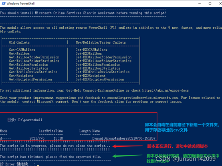
Task: Click the https://aka.ms/exops-docs URL
Action: pyautogui.click(x=165, y=90)
